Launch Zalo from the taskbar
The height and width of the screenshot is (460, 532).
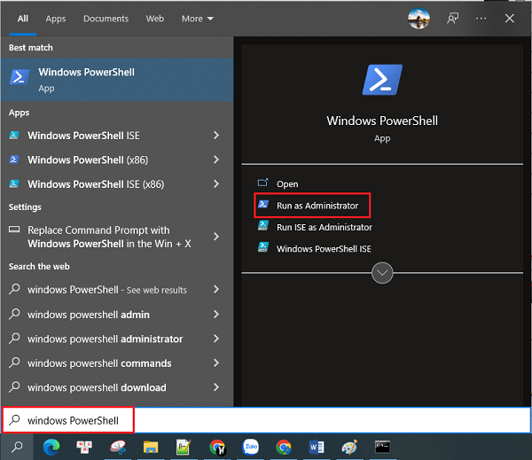pyautogui.click(x=250, y=447)
